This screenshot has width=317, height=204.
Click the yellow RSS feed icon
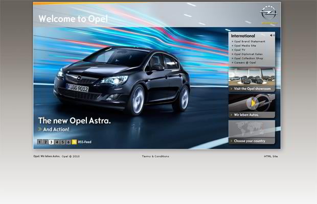(75, 142)
